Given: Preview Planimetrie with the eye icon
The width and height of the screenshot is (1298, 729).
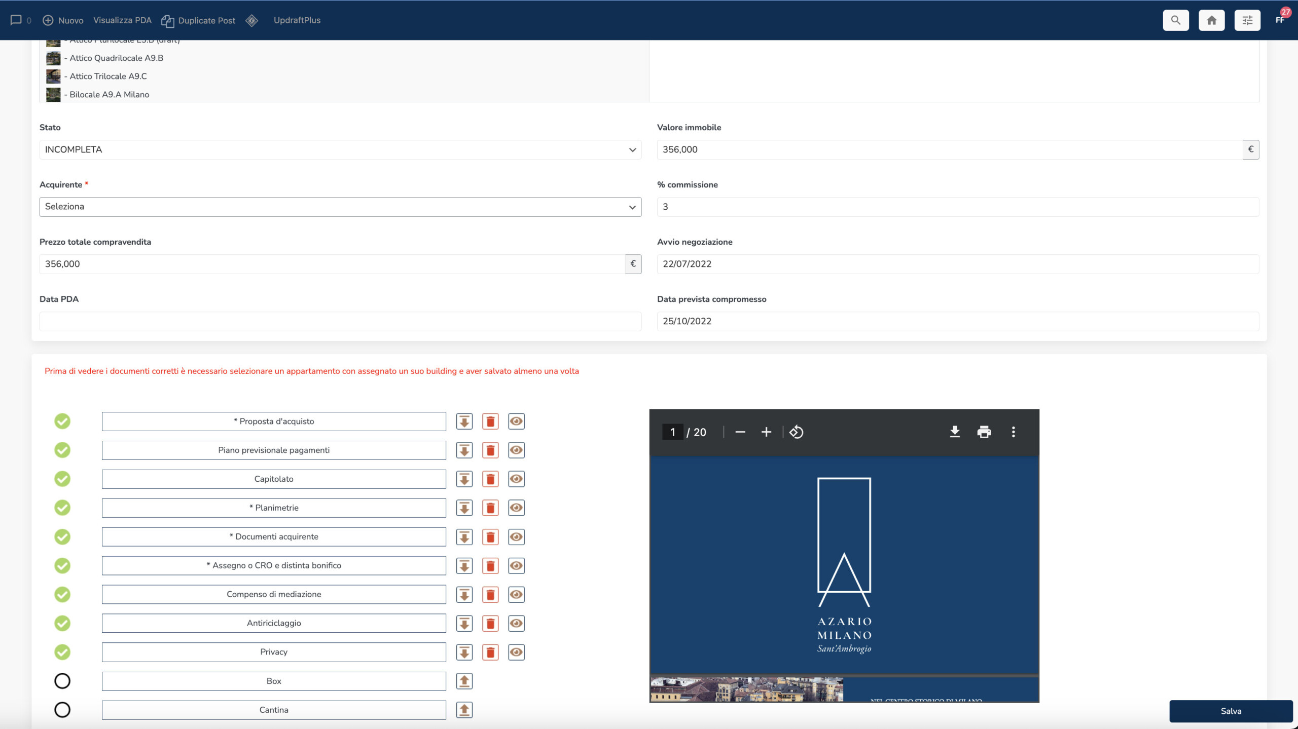Looking at the screenshot, I should click(516, 508).
